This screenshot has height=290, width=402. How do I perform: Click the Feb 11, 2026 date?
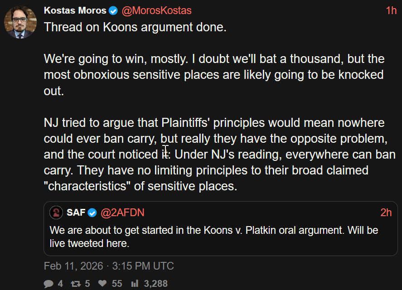pos(73,266)
